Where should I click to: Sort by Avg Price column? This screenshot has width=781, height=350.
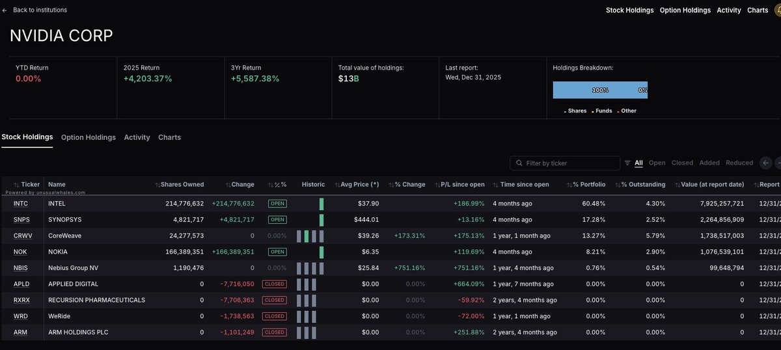356,185
